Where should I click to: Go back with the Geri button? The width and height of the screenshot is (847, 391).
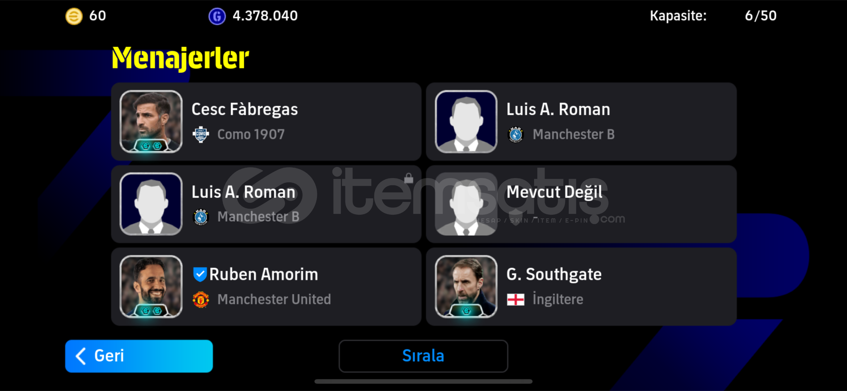139,356
